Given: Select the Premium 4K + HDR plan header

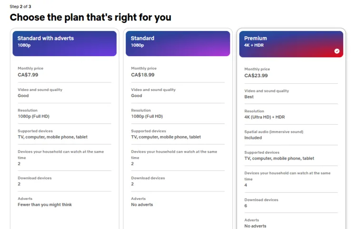Looking at the screenshot, I should point(291,44).
